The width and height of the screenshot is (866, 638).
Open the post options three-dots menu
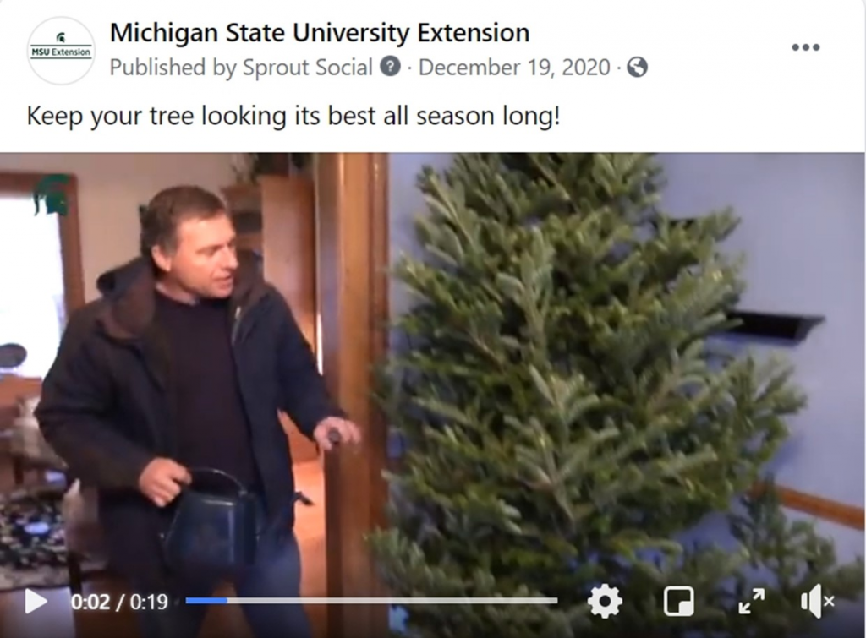point(805,47)
